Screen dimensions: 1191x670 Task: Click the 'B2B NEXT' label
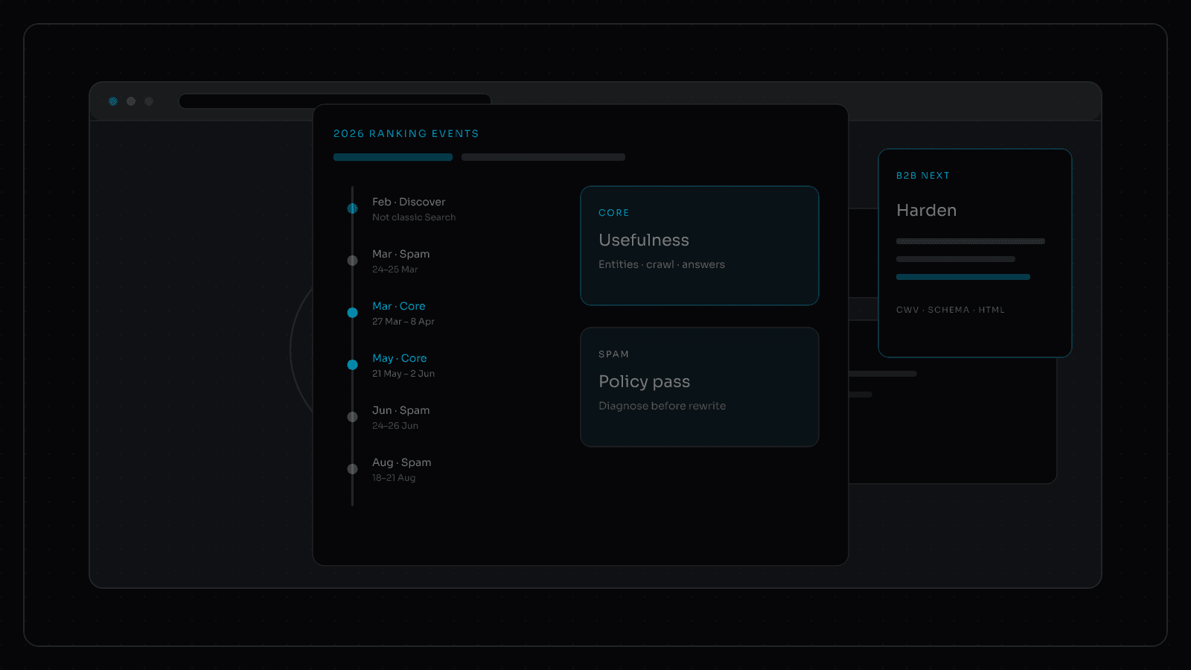(x=923, y=176)
